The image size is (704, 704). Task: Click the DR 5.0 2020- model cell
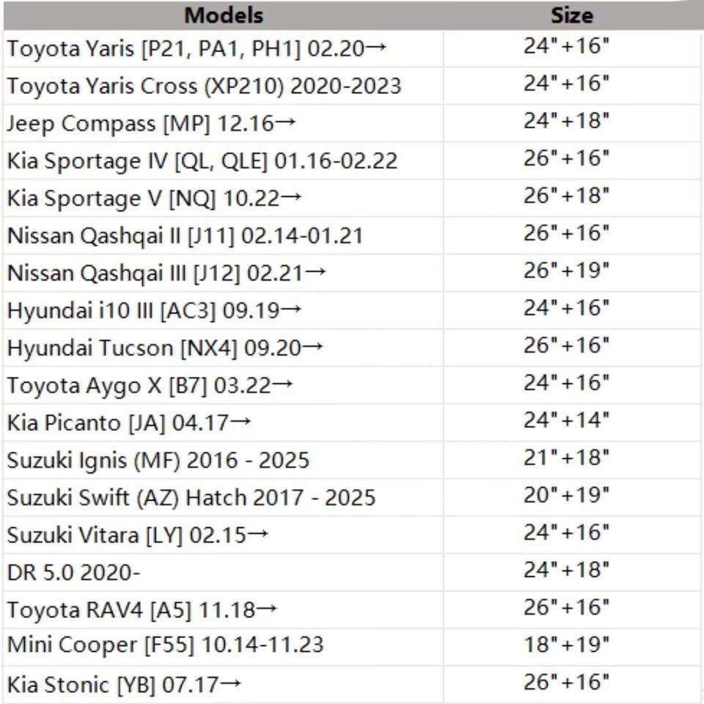(x=73, y=573)
